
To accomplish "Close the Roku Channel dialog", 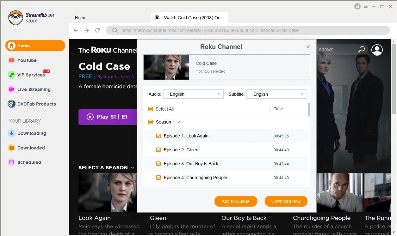I will (308, 47).
